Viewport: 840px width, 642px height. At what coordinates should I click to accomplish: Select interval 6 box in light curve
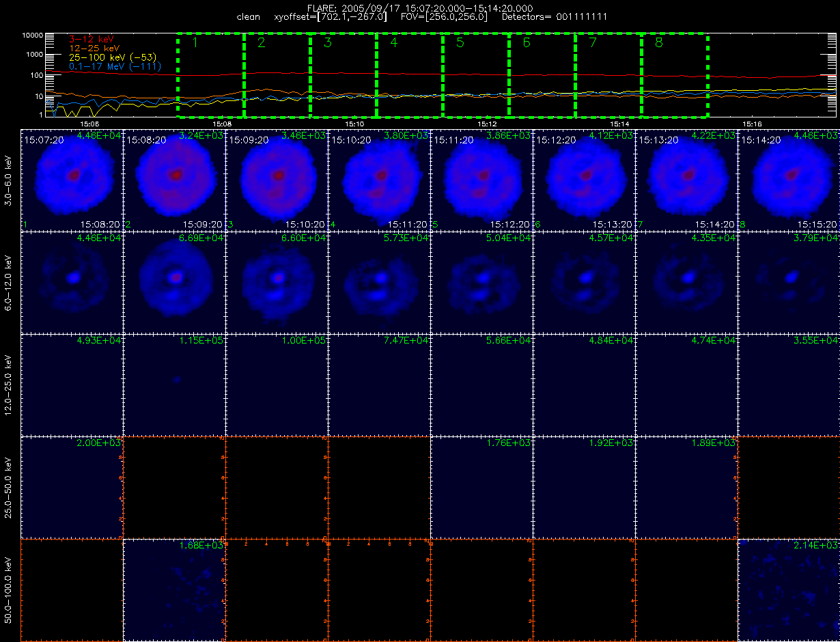click(x=542, y=75)
